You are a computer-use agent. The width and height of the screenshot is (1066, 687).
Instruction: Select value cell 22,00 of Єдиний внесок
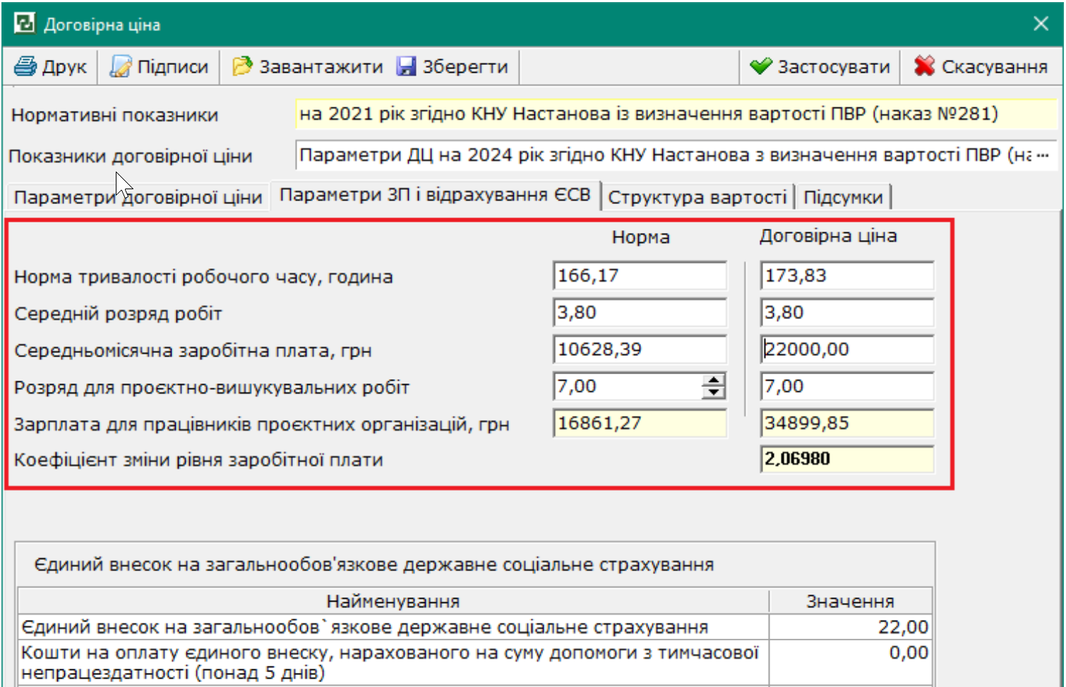[x=850, y=626]
